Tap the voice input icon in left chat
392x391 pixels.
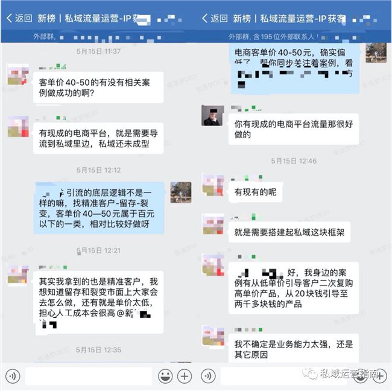(12, 376)
